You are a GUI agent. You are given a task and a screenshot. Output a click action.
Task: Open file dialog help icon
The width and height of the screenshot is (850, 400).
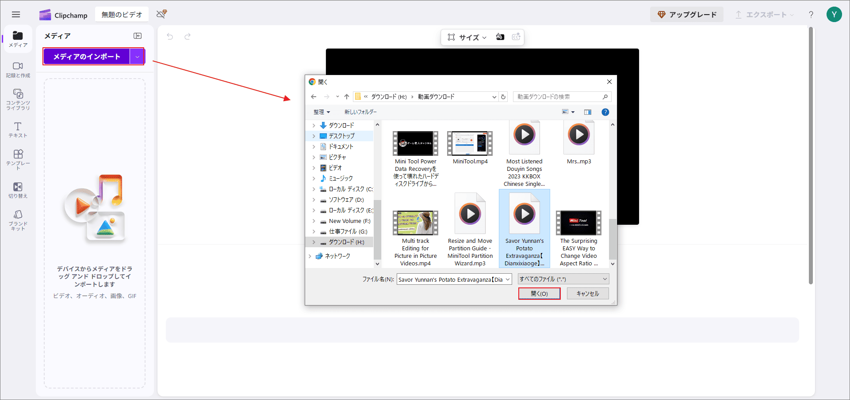[605, 112]
